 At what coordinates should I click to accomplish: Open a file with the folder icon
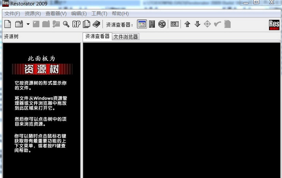pyautogui.click(x=19, y=24)
